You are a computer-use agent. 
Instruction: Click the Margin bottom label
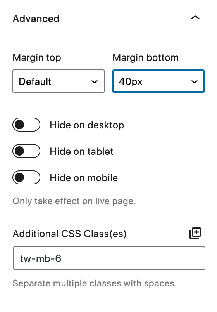pos(146,58)
